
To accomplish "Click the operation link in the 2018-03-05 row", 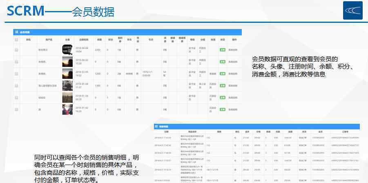I will pos(233,74).
